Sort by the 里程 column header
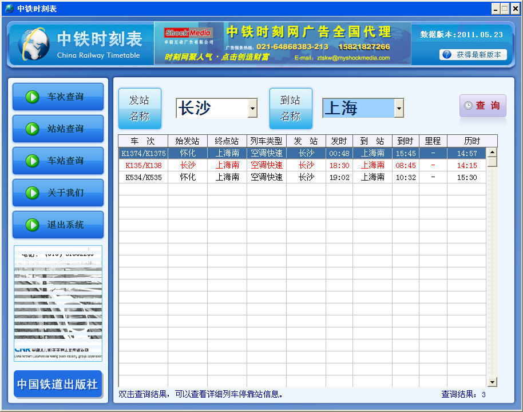The width and height of the screenshot is (523, 412). point(433,141)
